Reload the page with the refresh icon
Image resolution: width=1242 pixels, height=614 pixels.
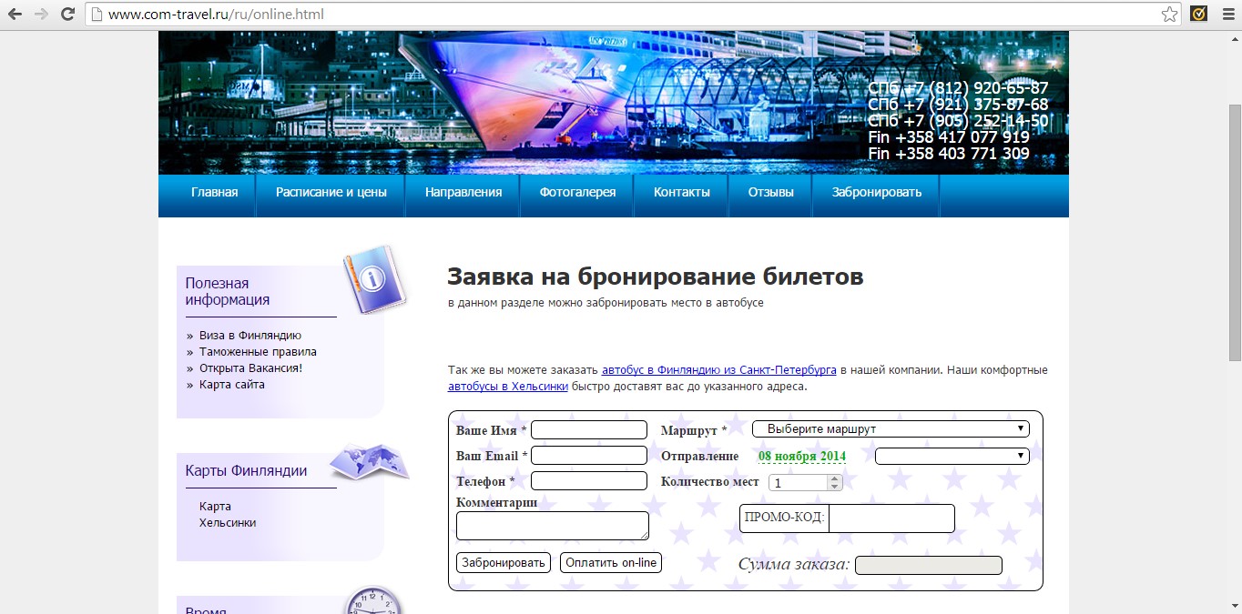pyautogui.click(x=67, y=15)
